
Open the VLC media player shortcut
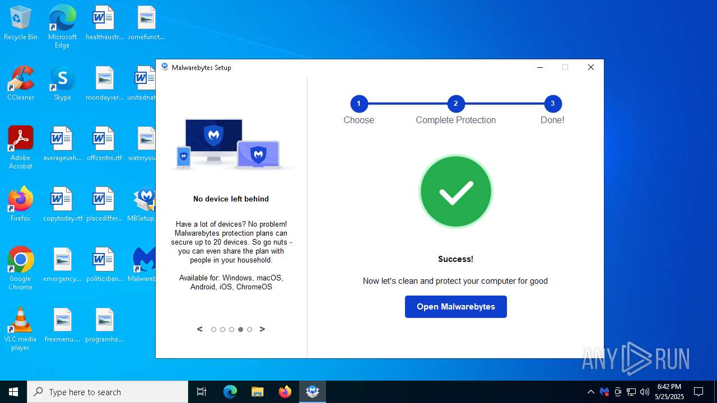click(21, 329)
